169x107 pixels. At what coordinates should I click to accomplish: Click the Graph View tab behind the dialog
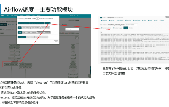[3, 24]
